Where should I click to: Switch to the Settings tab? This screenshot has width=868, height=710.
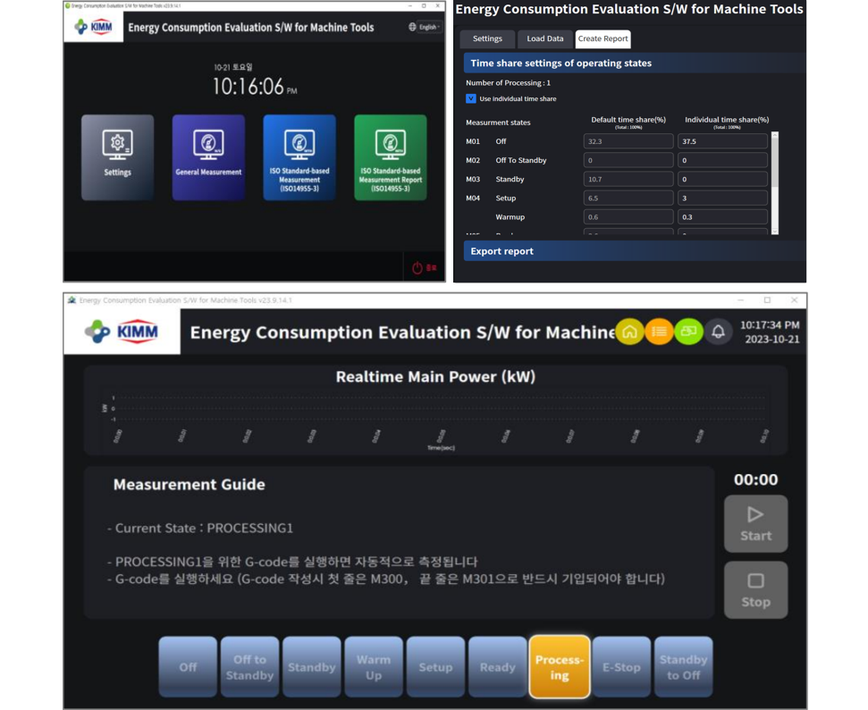pos(487,38)
